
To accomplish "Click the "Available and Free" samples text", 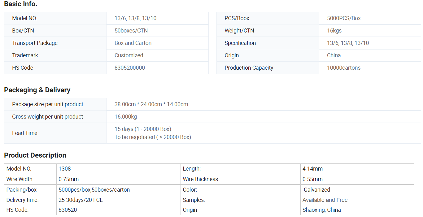I will pos(325,200).
